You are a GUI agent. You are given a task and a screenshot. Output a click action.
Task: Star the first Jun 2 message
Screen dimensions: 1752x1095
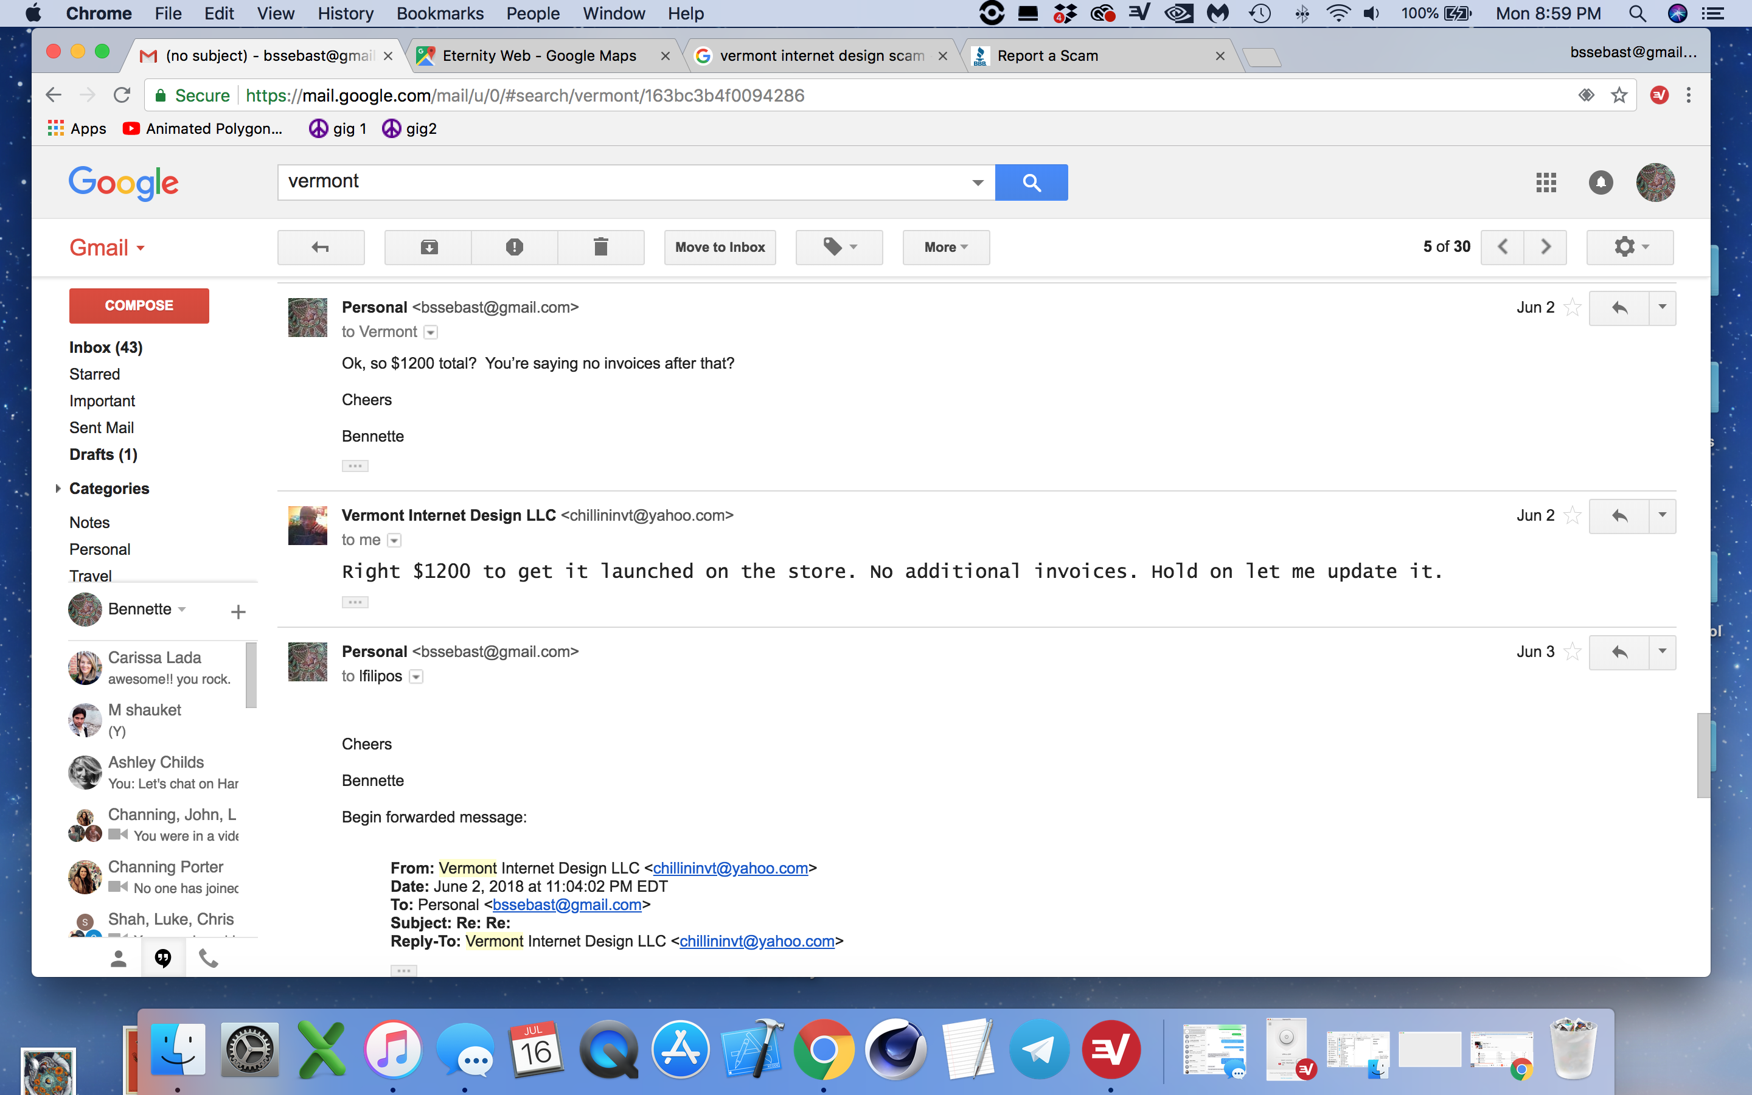coord(1572,308)
